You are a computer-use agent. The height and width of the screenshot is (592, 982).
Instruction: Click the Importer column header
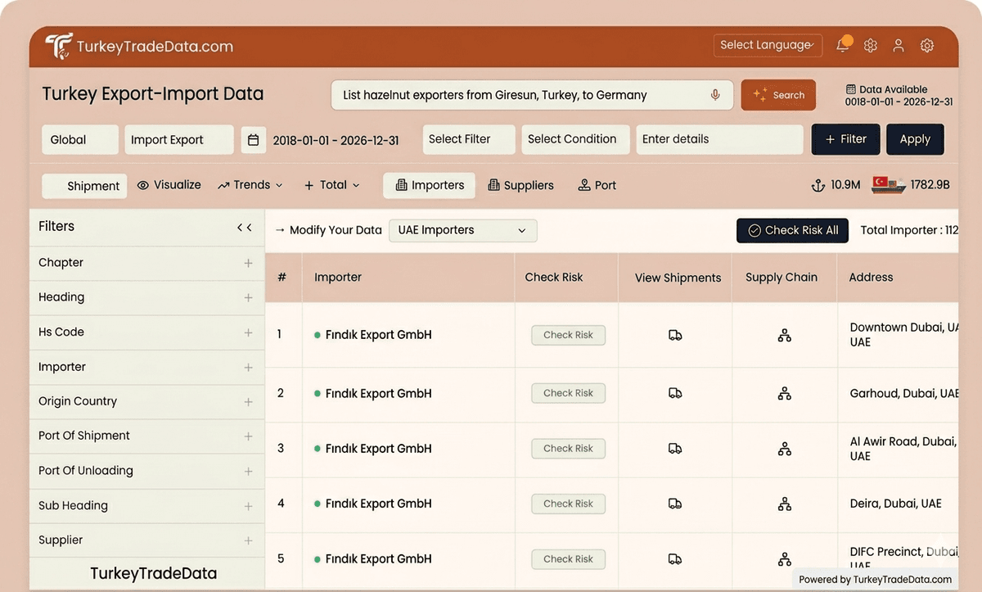[x=338, y=278]
